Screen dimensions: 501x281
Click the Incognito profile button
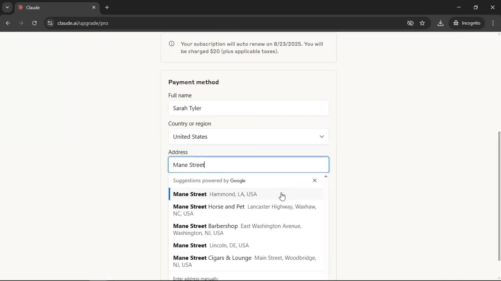tap(467, 23)
